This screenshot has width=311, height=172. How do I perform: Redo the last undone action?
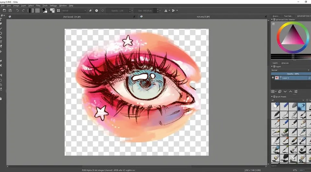23,10
